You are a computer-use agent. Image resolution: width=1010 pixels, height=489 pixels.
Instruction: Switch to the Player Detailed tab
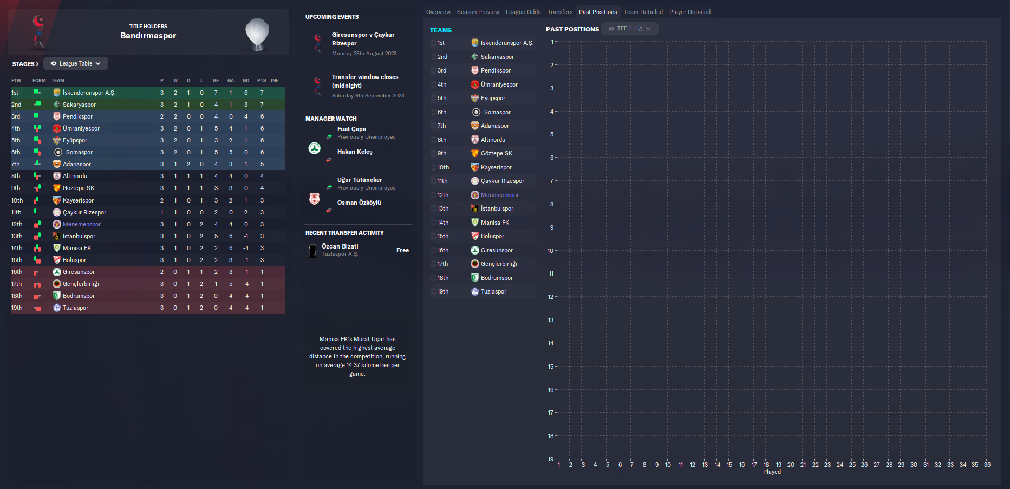tap(690, 12)
